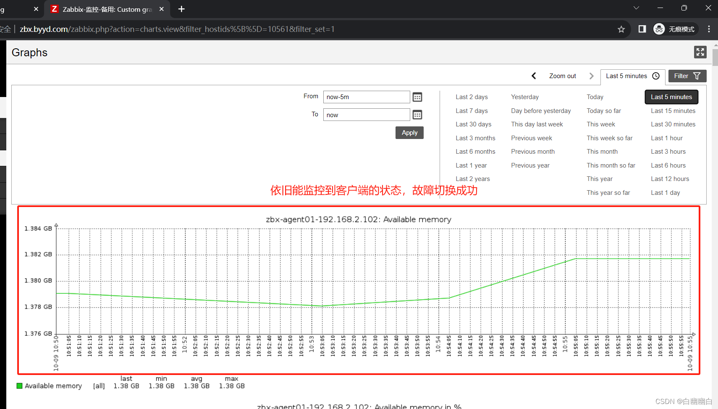
Task: Close the Zabbix Custom graphs tab
Action: (x=161, y=9)
